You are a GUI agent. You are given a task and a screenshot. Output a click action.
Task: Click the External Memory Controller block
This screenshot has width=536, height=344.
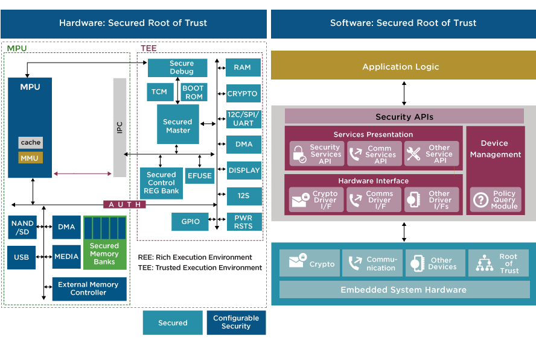pyautogui.click(x=88, y=289)
